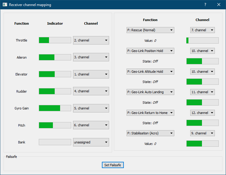Expand the Aileron channel selector
This screenshot has width=226, height=175.
91,57
